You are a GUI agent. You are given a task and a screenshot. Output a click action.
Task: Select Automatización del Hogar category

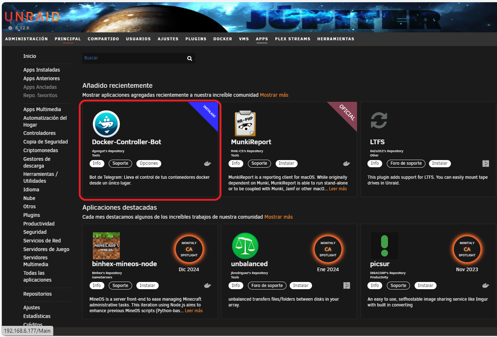click(45, 121)
